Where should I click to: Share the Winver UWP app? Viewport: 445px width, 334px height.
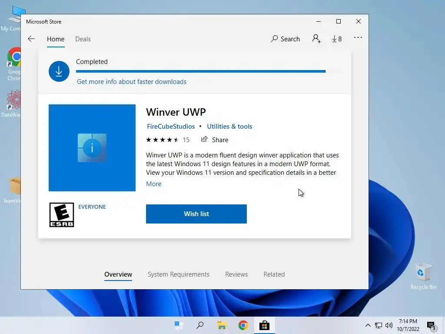(x=215, y=140)
